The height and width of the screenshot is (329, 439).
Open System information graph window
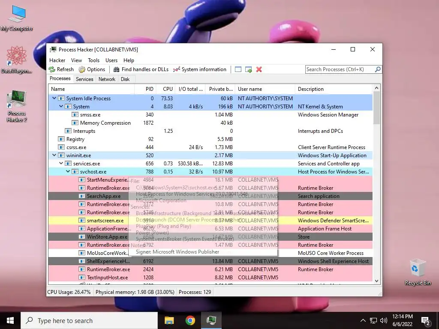(x=200, y=69)
